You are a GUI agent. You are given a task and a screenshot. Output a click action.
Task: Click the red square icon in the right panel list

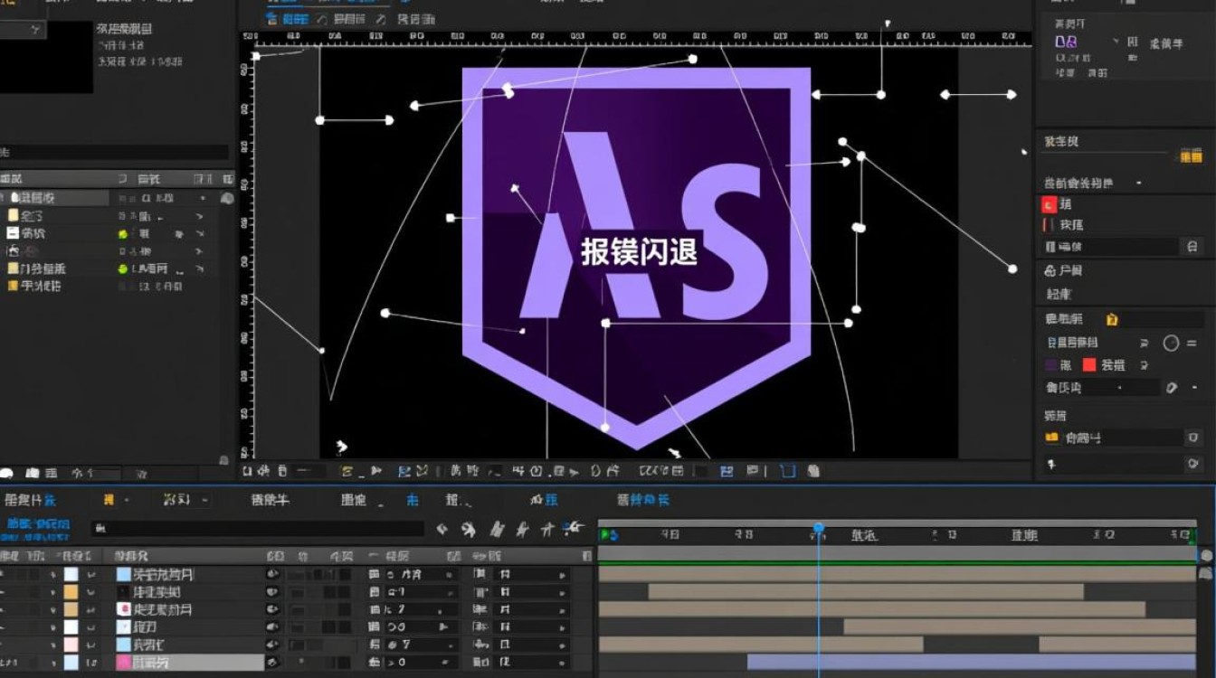[1050, 205]
